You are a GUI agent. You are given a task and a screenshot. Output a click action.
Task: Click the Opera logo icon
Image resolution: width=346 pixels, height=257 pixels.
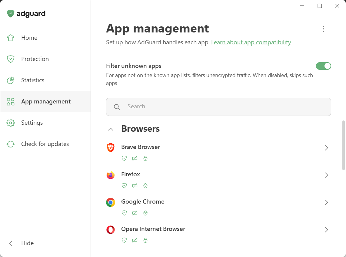111,230
